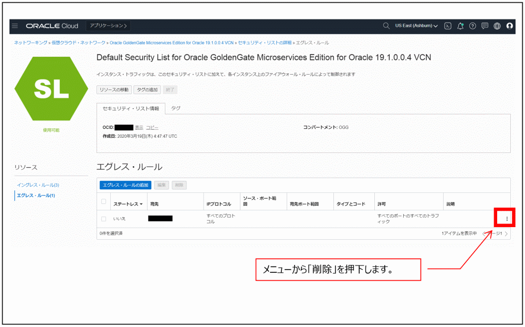The height and width of the screenshot is (327, 525).
Task: Click the 使用可能 status label
Action: [x=51, y=130]
